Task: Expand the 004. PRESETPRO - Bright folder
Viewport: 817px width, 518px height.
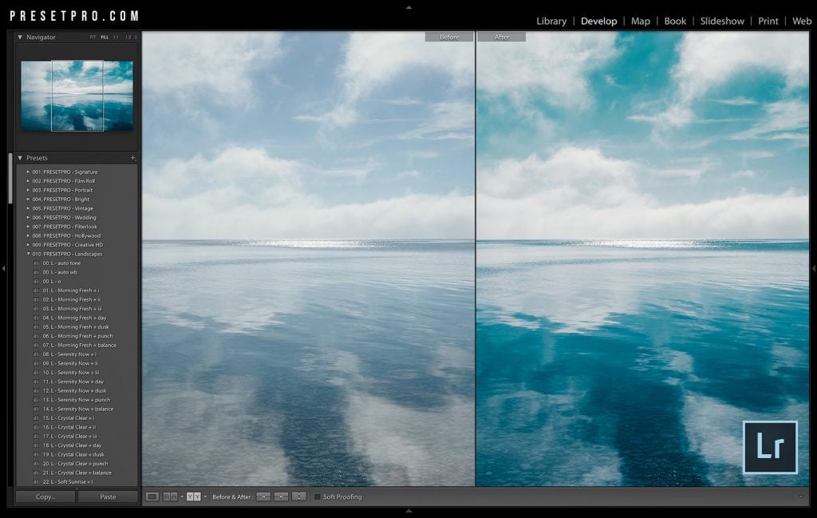Action: [x=28, y=199]
